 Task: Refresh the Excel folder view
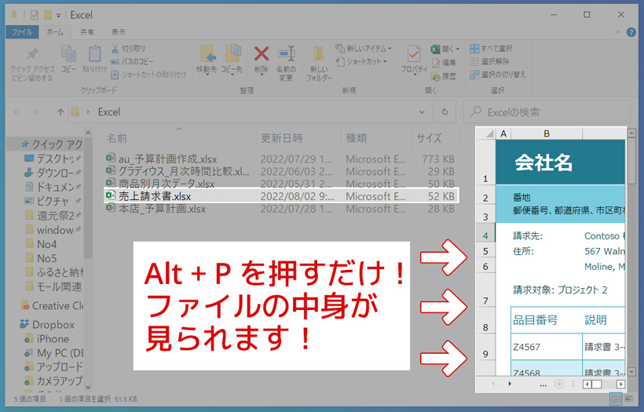(445, 112)
